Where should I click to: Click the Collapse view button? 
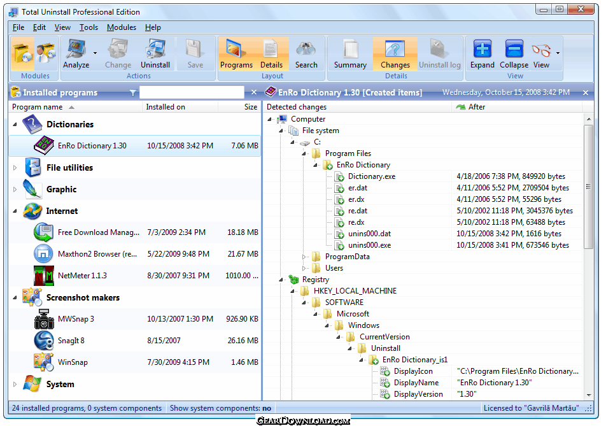[x=514, y=54]
